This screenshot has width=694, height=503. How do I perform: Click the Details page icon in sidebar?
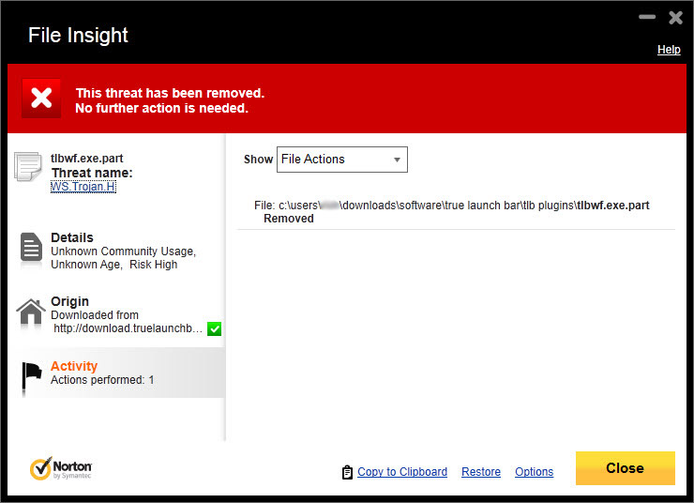pos(31,249)
